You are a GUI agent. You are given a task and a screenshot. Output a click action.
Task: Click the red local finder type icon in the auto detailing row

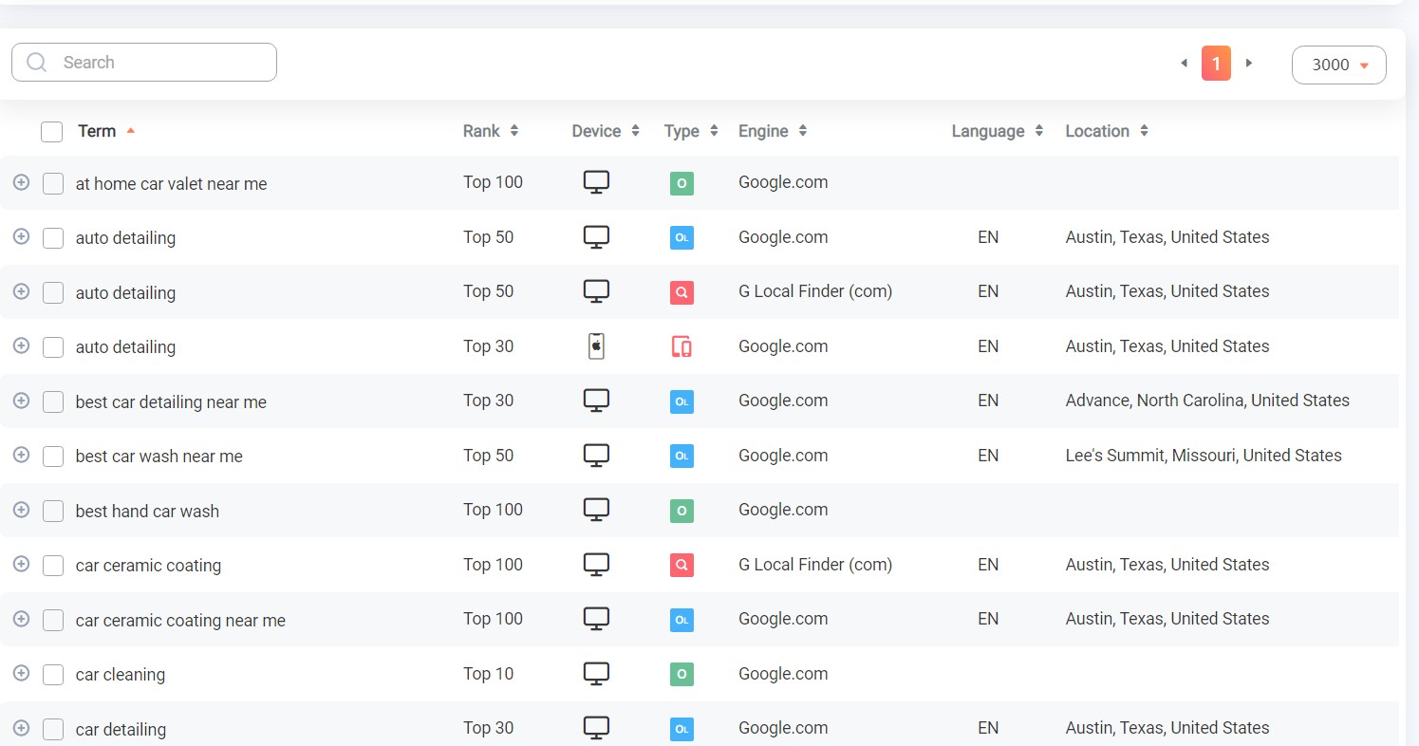tap(681, 292)
